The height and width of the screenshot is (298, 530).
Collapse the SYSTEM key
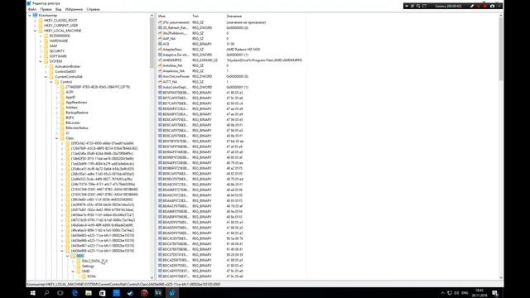coord(41,61)
